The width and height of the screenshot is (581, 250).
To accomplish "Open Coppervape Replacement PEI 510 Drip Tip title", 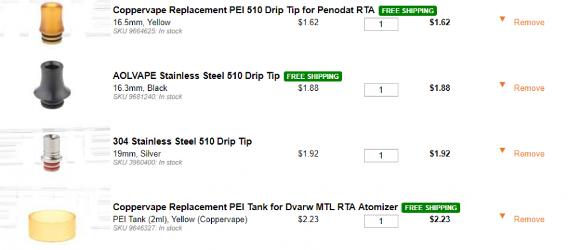I will 244,10.
